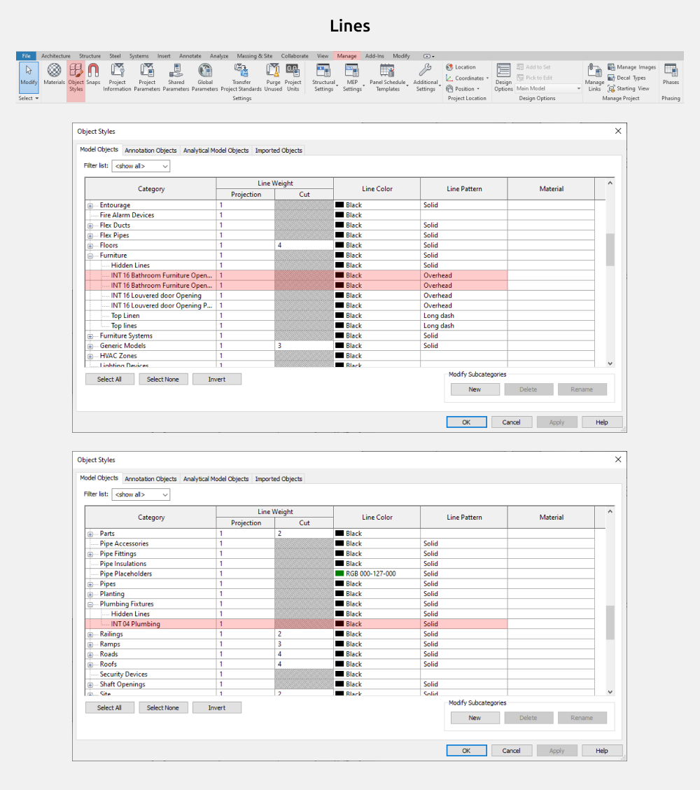Open Additional Settings
The height and width of the screenshot is (790, 700).
[426, 77]
